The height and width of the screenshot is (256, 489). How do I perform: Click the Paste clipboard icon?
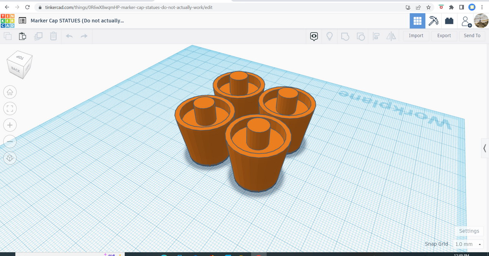coord(23,37)
